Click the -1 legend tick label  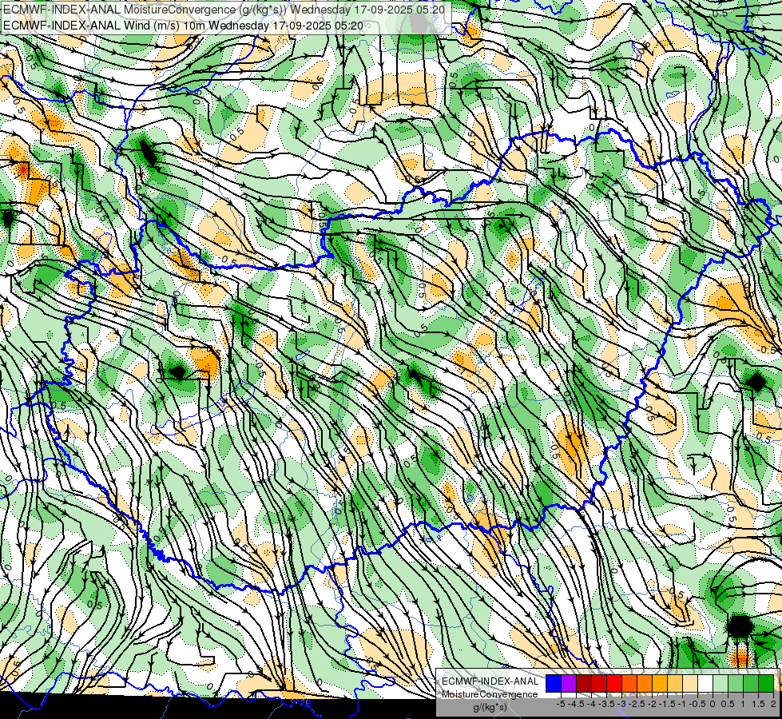pos(682,704)
